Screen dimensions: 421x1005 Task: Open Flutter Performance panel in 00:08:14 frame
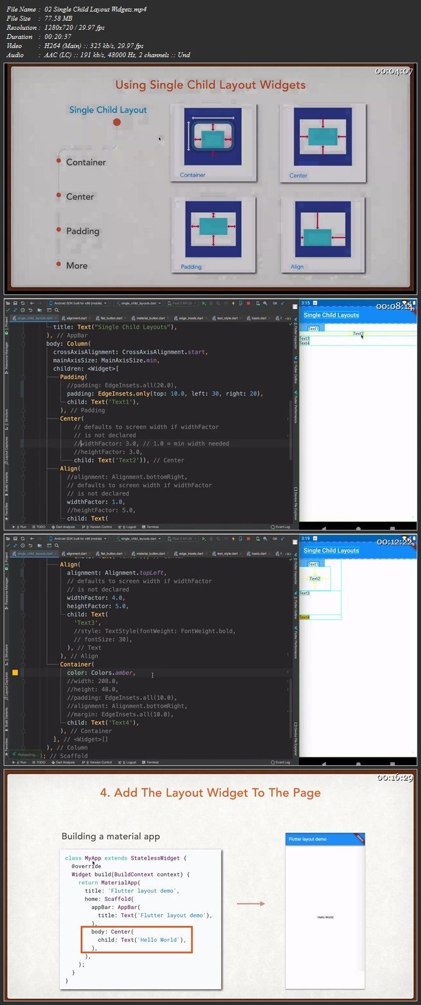tap(295, 408)
